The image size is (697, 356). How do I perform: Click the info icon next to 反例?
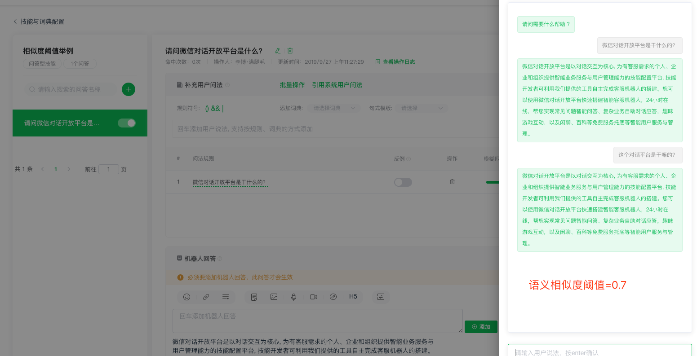(x=408, y=159)
